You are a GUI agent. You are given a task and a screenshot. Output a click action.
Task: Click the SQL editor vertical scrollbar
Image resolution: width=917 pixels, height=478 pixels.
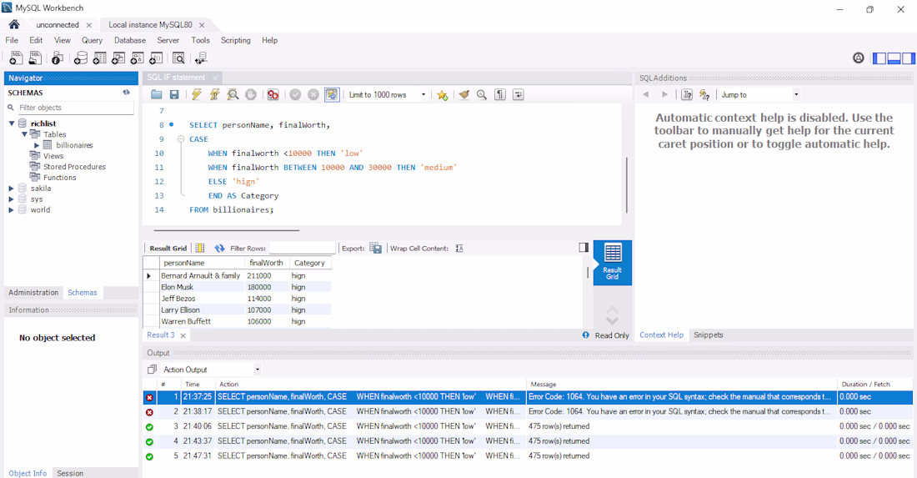pos(626,184)
